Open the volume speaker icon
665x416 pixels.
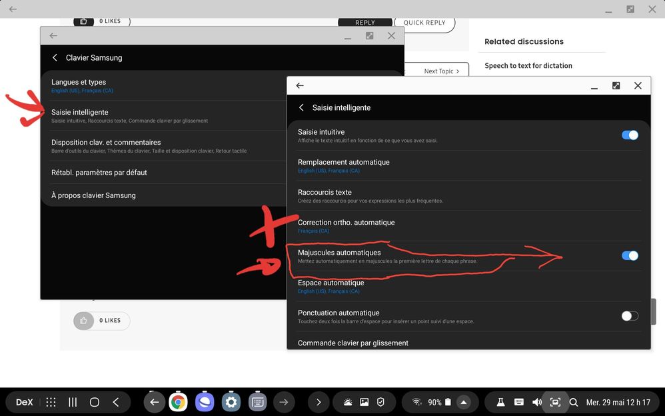click(x=537, y=402)
